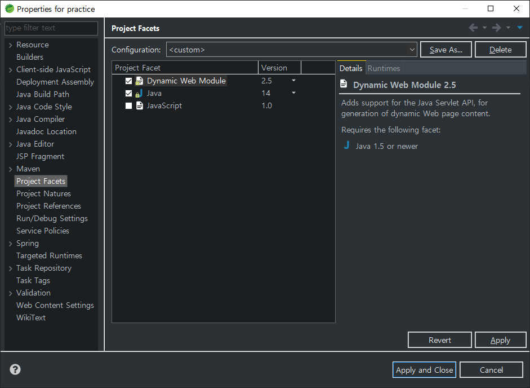Click the back navigation arrow icon

coord(473,28)
